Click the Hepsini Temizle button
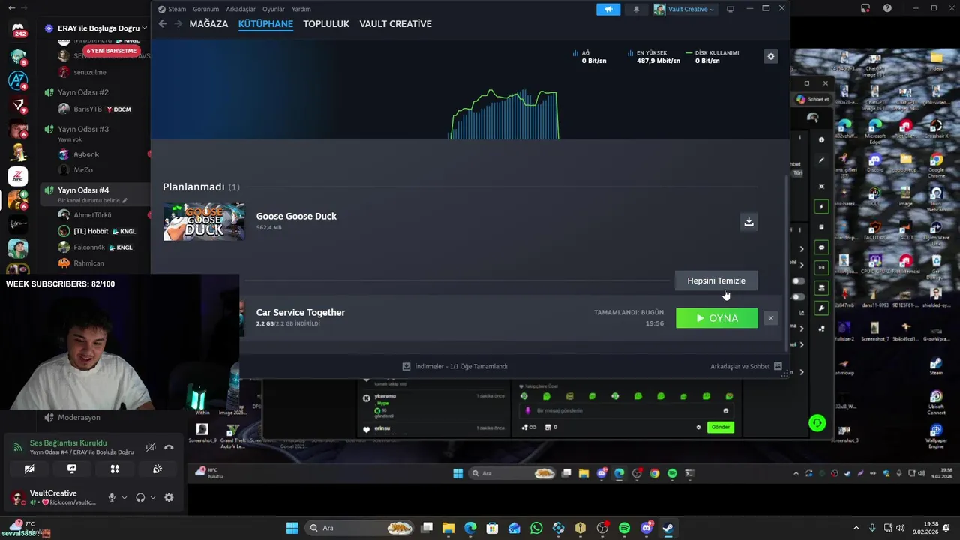 coord(716,280)
